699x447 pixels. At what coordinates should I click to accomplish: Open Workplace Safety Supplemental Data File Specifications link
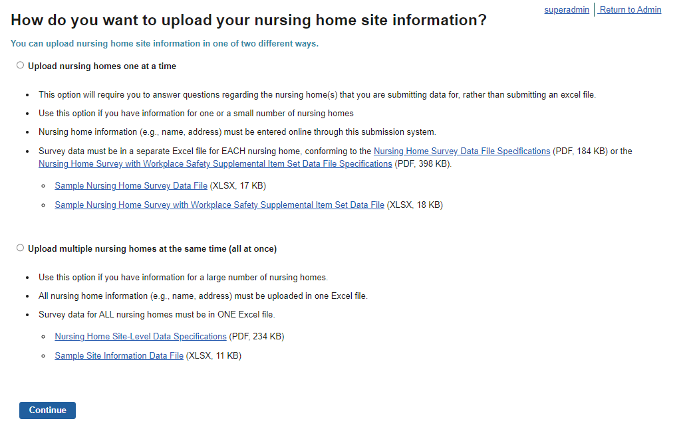[x=215, y=164]
